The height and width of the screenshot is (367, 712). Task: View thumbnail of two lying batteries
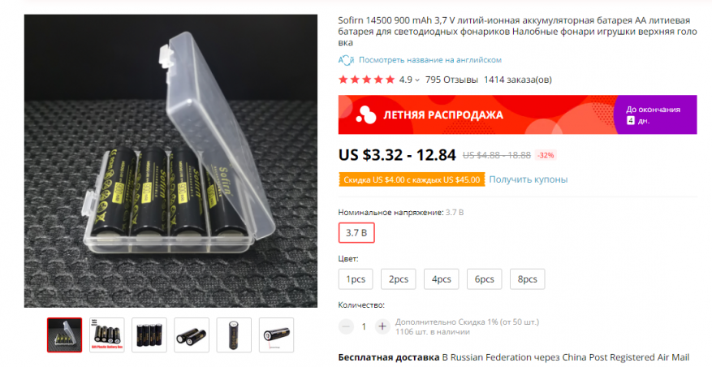192,335
